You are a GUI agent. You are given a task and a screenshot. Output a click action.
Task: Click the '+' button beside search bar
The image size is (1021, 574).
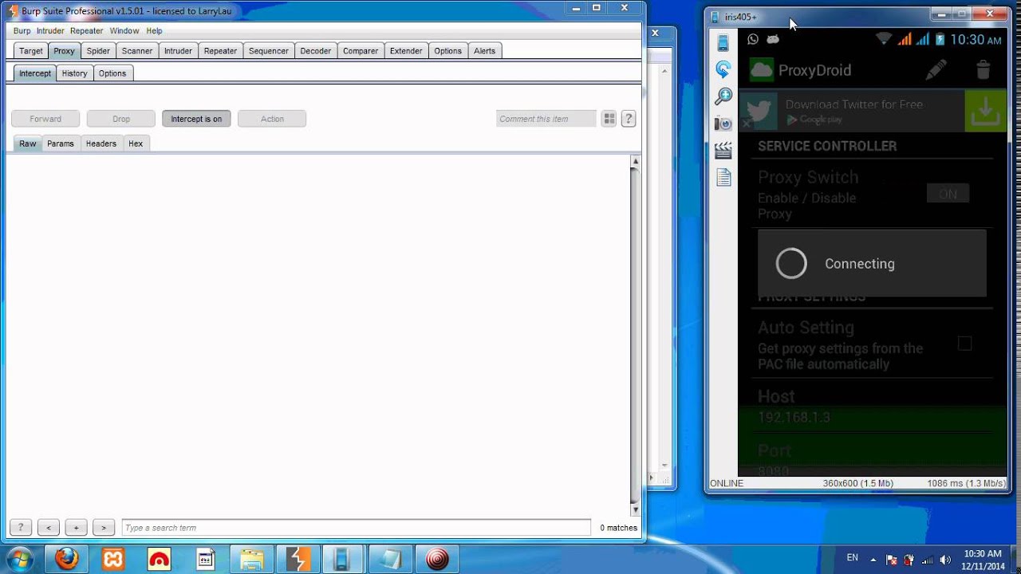[x=77, y=528]
